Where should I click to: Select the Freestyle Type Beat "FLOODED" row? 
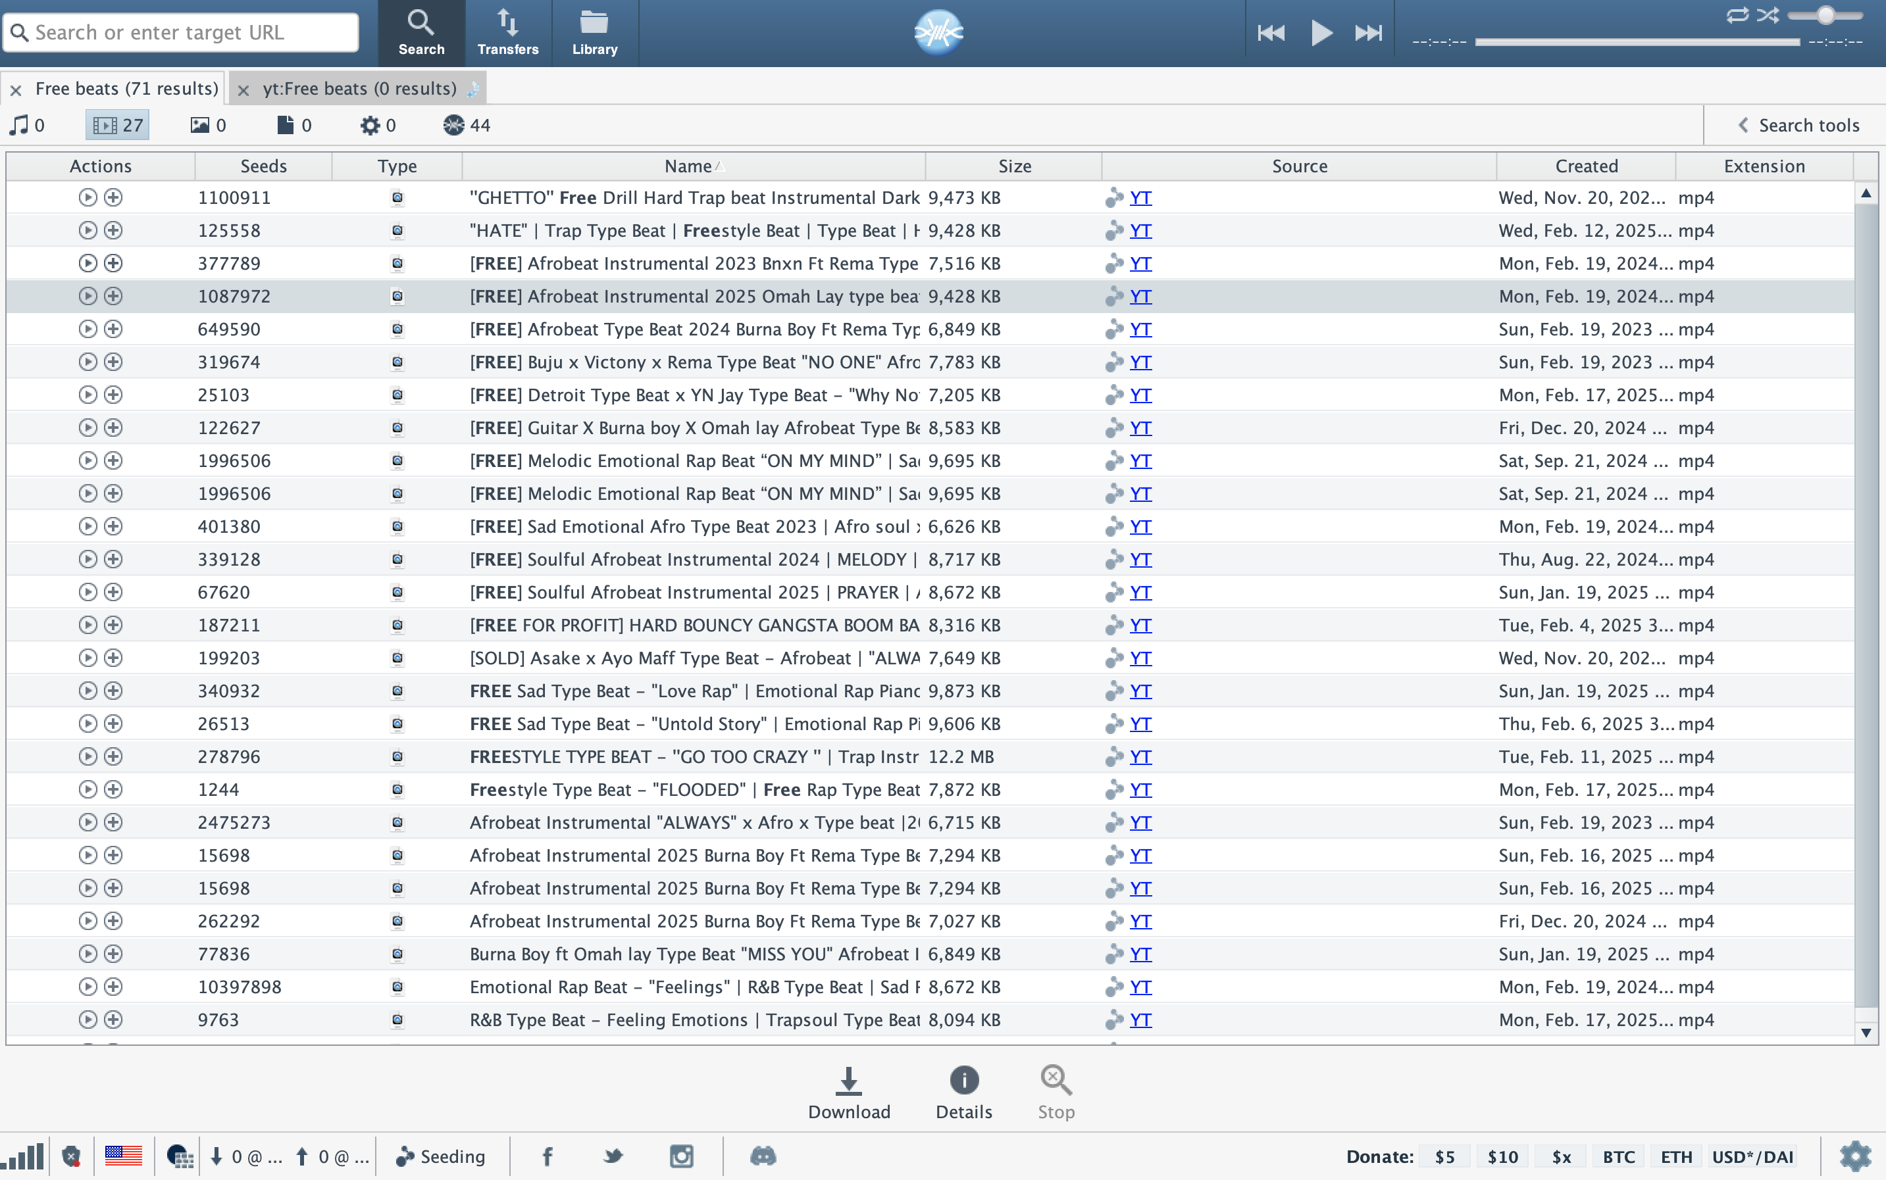[930, 790]
